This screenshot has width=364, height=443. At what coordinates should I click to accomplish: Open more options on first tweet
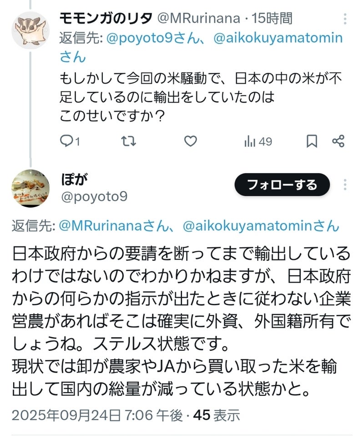point(345,19)
